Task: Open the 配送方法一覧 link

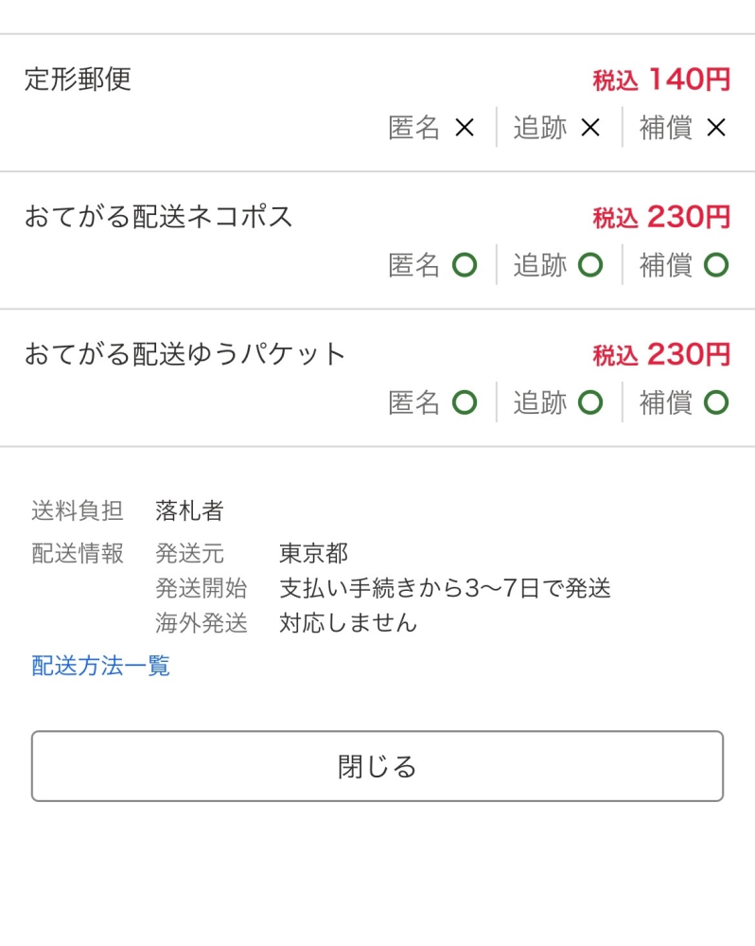Action: tap(97, 667)
